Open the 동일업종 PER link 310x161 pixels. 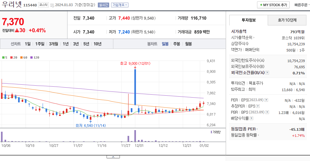(x=244, y=129)
